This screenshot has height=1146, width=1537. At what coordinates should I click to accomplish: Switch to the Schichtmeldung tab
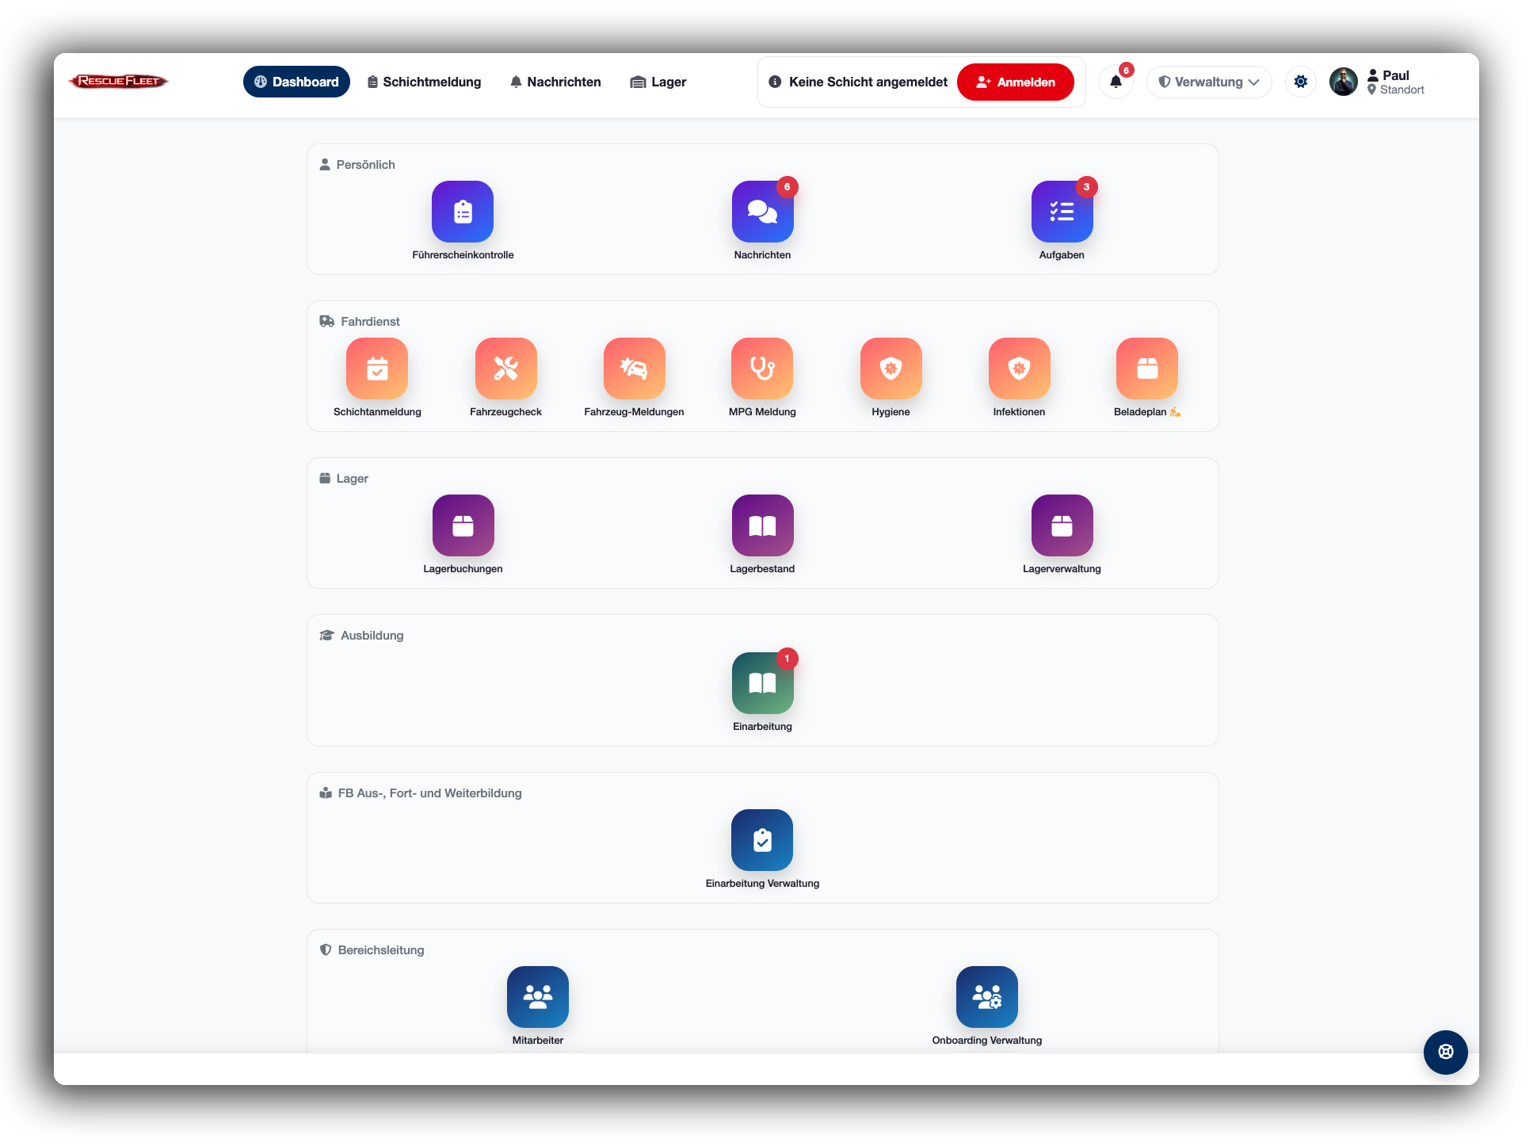point(425,82)
